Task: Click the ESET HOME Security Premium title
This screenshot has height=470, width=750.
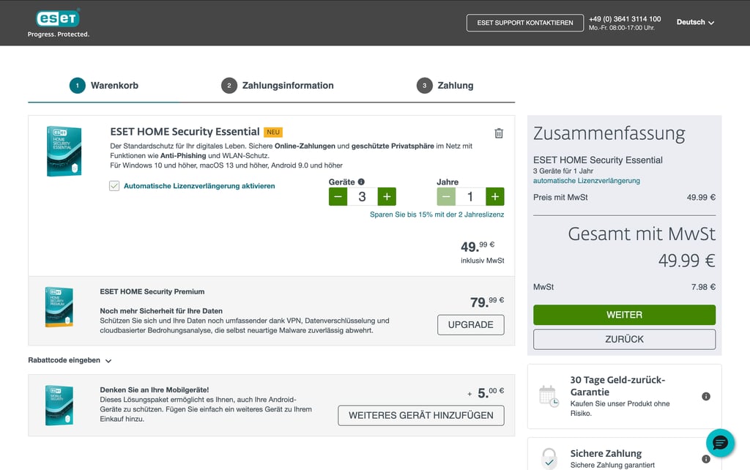Action: (x=152, y=291)
